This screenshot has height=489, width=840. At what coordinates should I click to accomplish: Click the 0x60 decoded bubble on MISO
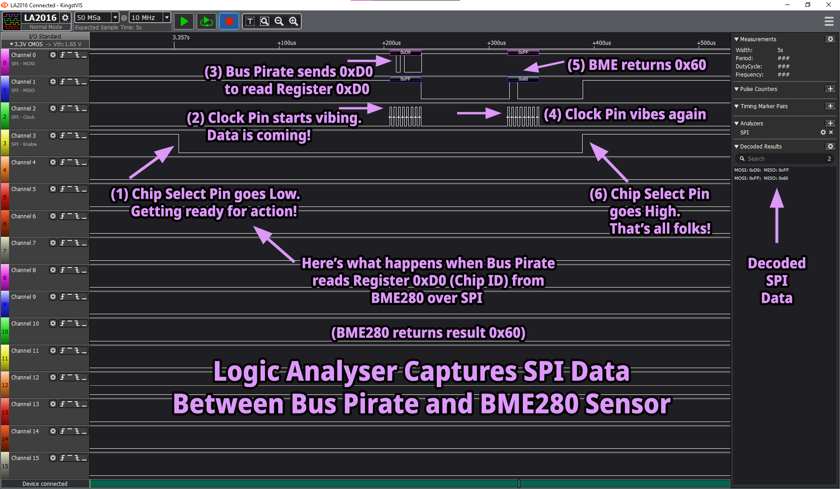point(523,79)
